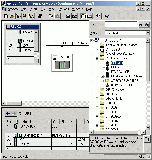Open the Station menu
Viewport: 152px width, 160px height.
point(13,9)
